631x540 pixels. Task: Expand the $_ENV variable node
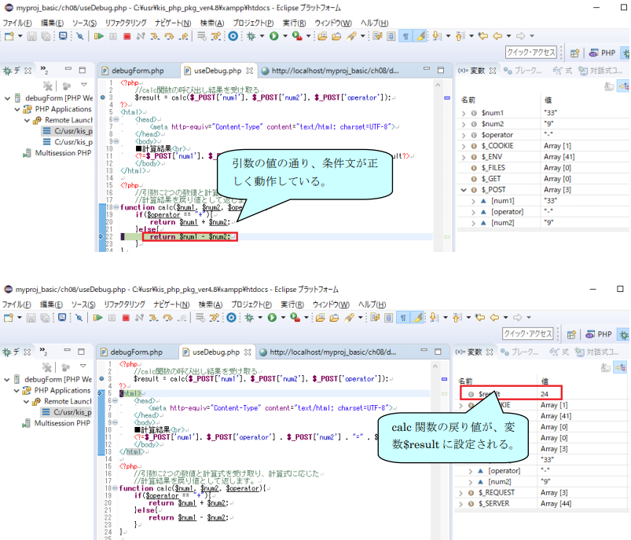[x=464, y=157]
